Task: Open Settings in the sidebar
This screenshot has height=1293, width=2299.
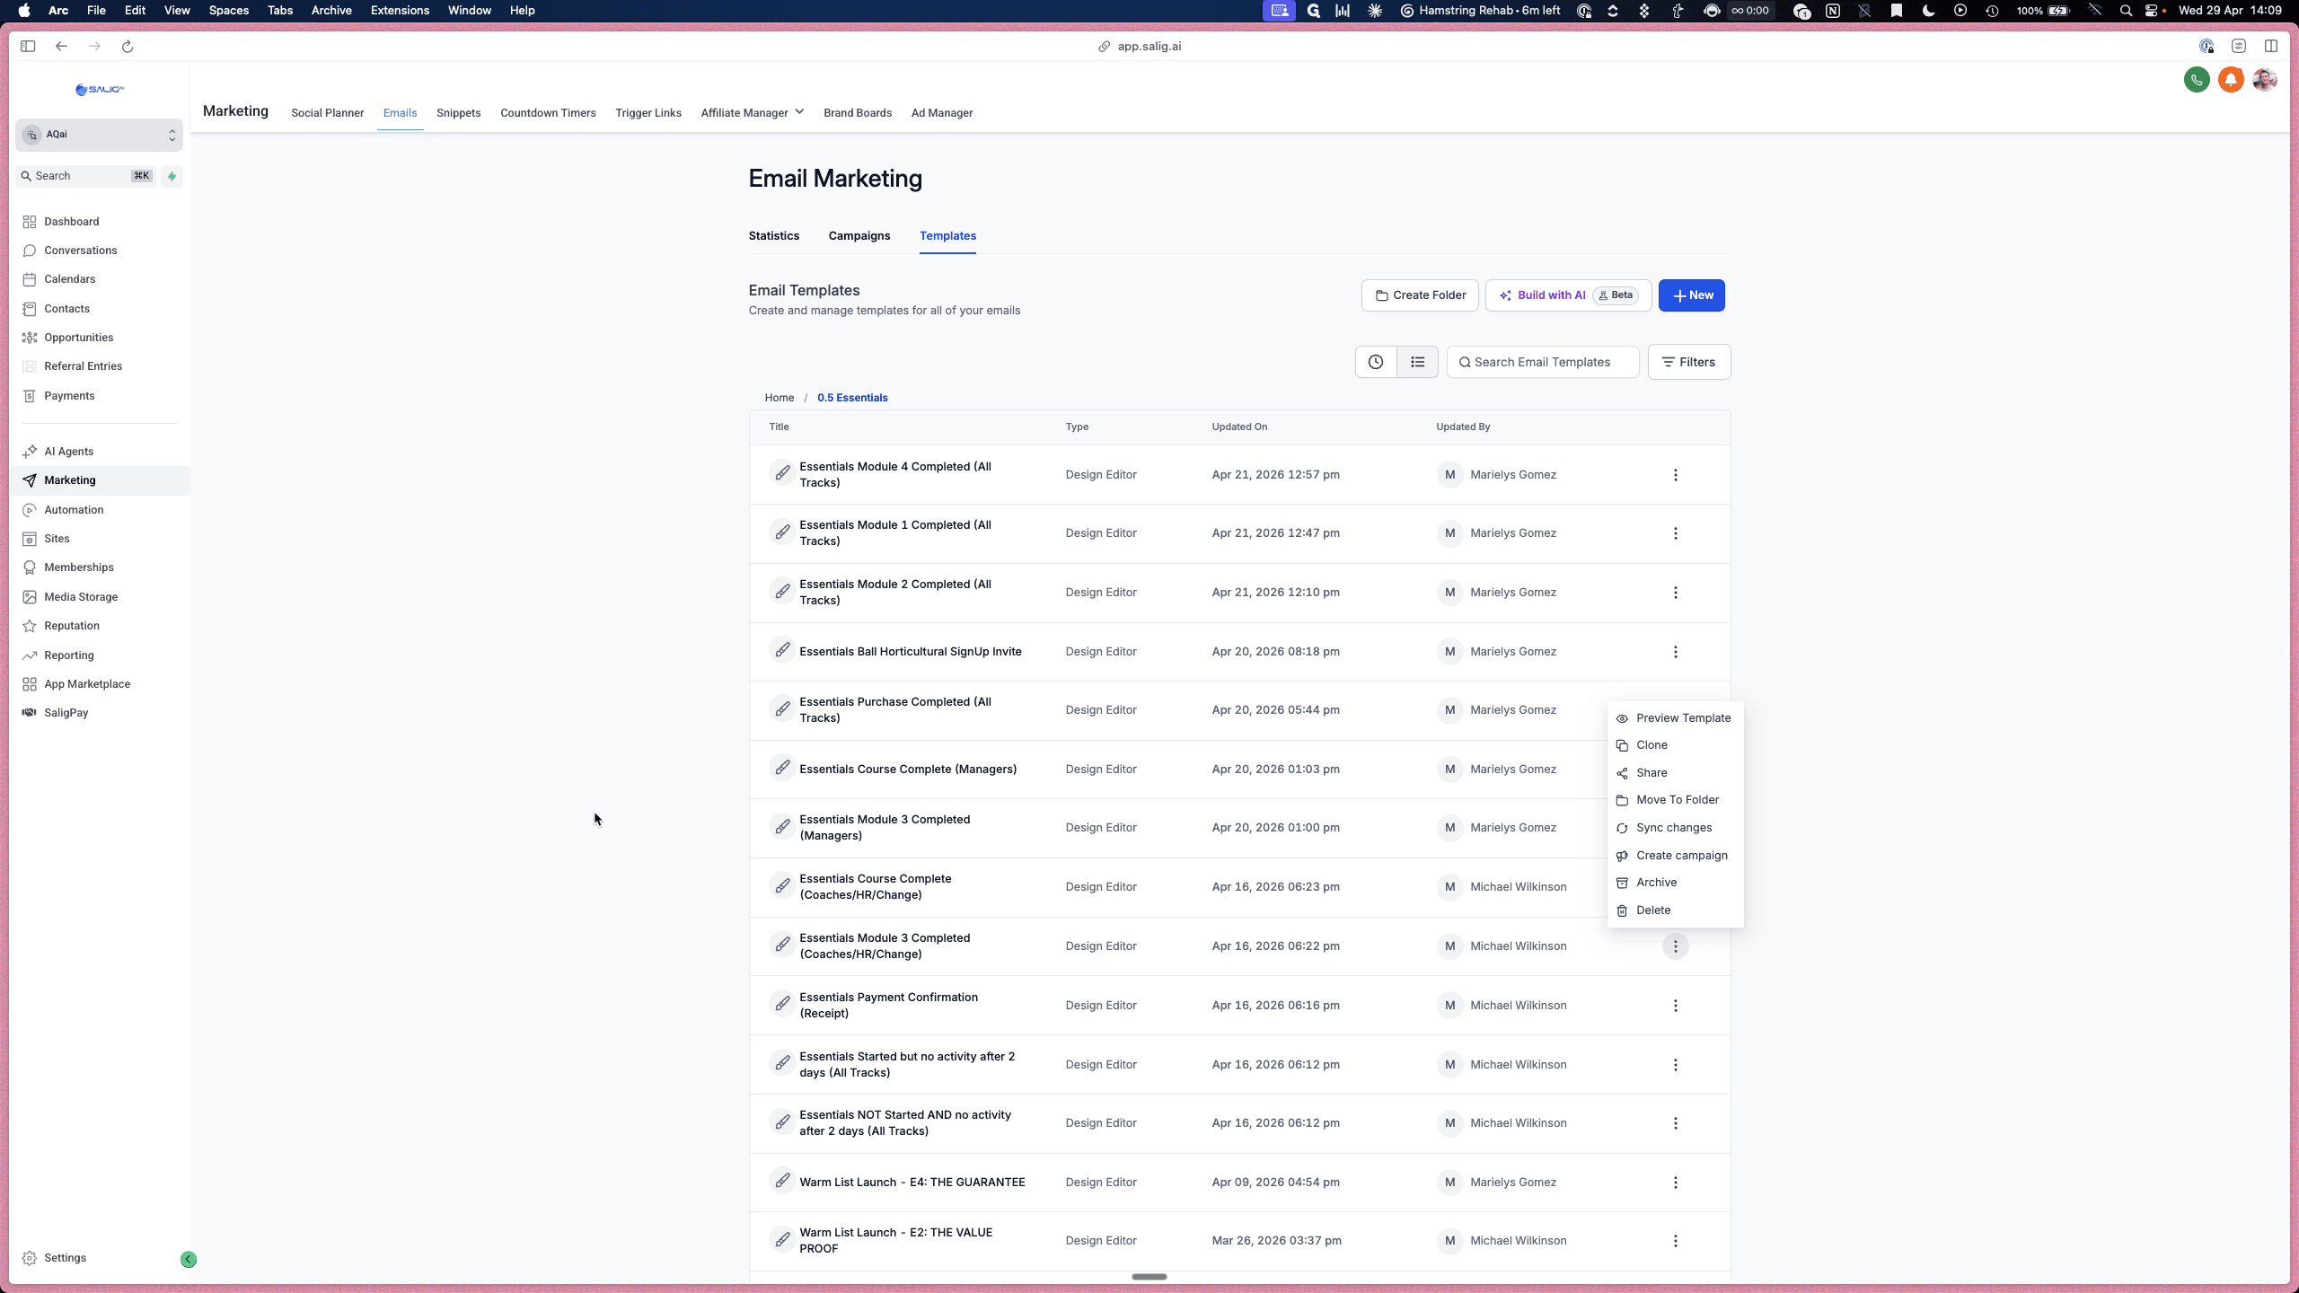Action: click(65, 1258)
